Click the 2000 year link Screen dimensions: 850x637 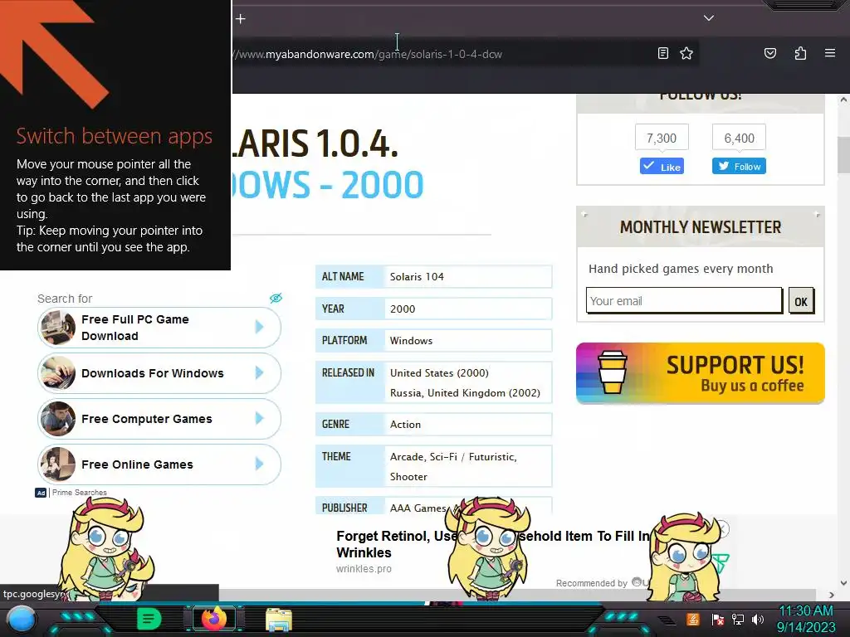[x=403, y=309]
